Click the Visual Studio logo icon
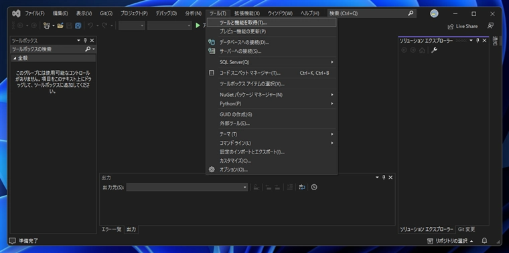 (16, 13)
